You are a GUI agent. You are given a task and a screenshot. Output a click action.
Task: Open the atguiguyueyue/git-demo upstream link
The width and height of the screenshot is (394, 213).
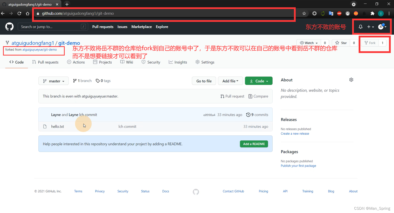(x=40, y=50)
